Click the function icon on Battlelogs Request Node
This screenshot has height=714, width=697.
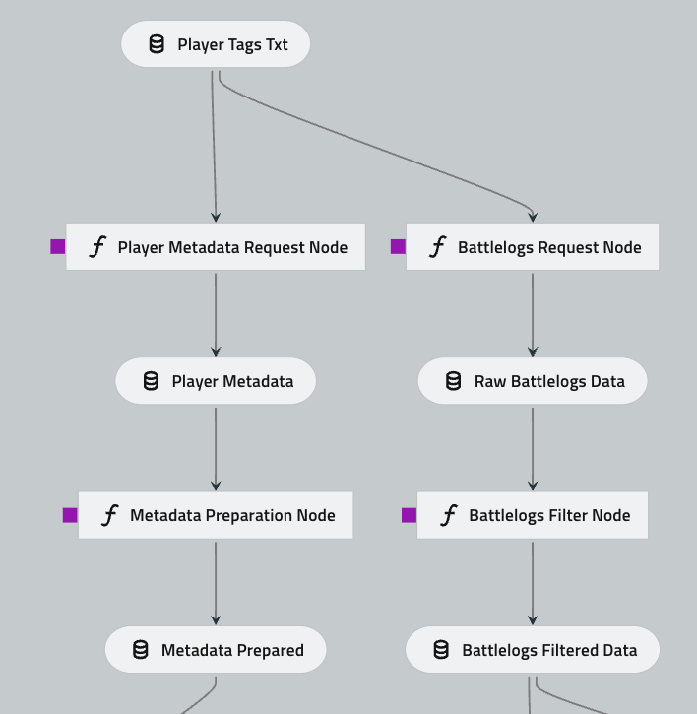point(437,247)
